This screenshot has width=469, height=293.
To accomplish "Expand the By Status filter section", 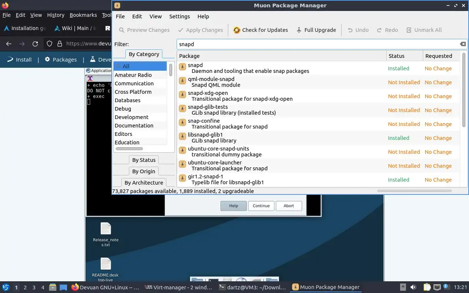I will [x=144, y=160].
